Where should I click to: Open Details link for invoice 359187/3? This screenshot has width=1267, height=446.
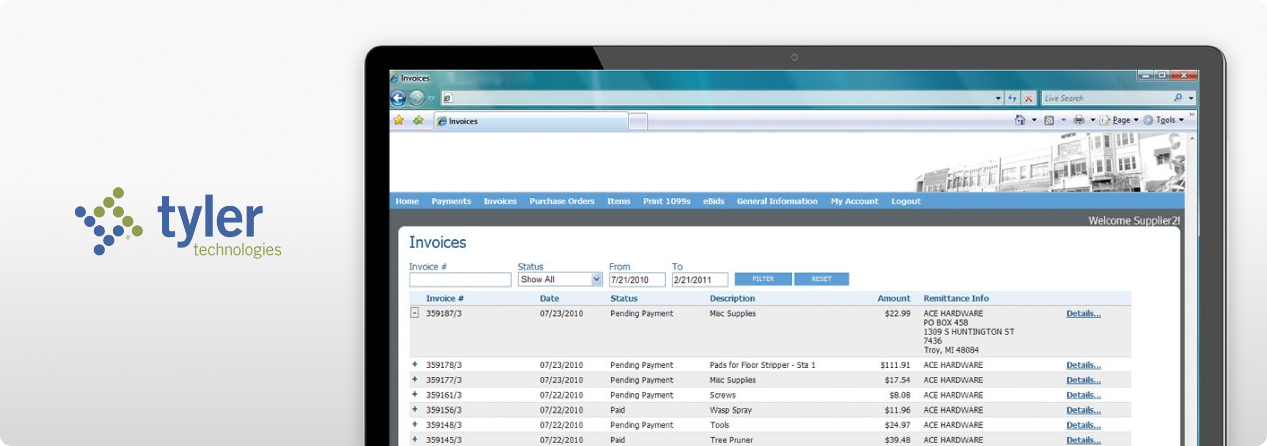[1083, 313]
